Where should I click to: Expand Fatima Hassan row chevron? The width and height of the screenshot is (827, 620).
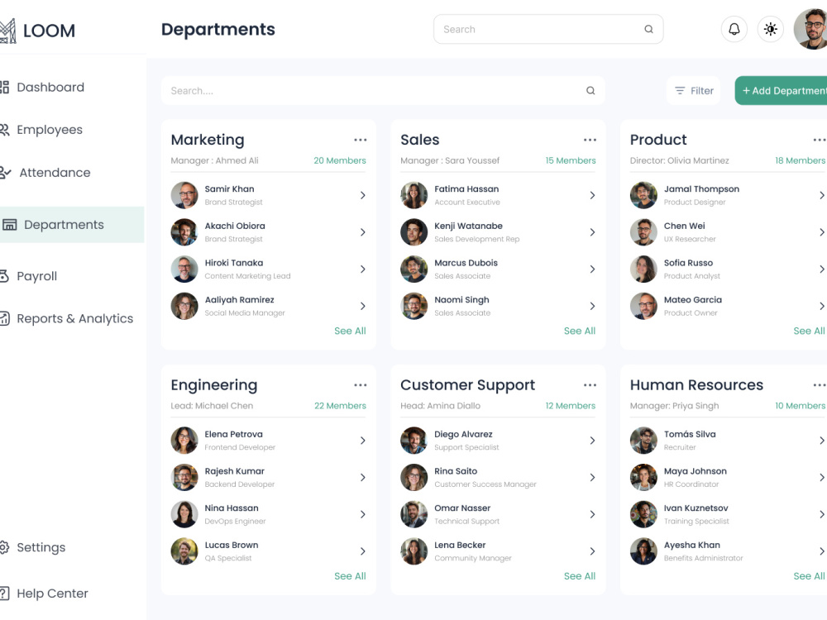click(x=592, y=195)
